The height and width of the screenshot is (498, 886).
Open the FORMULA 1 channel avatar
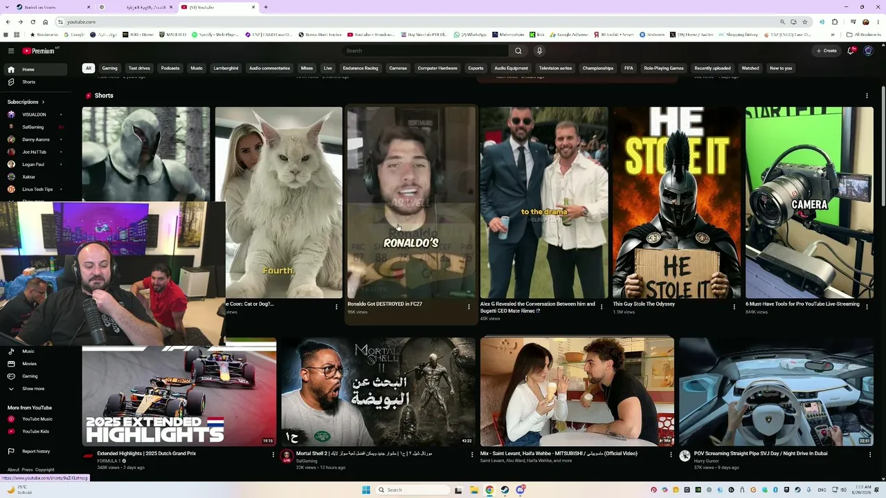88,456
